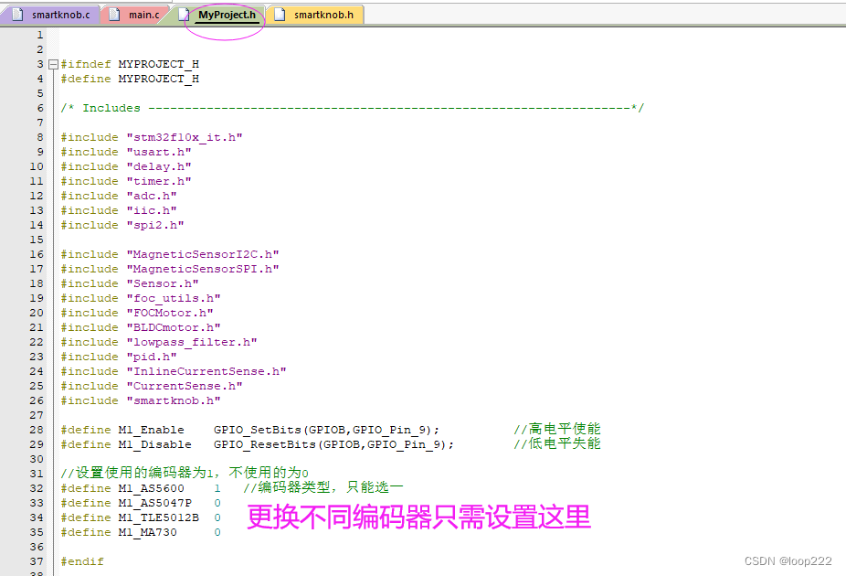Switch to the smartknob.c tab
Image resolution: width=846 pixels, height=576 pixels.
click(51, 15)
